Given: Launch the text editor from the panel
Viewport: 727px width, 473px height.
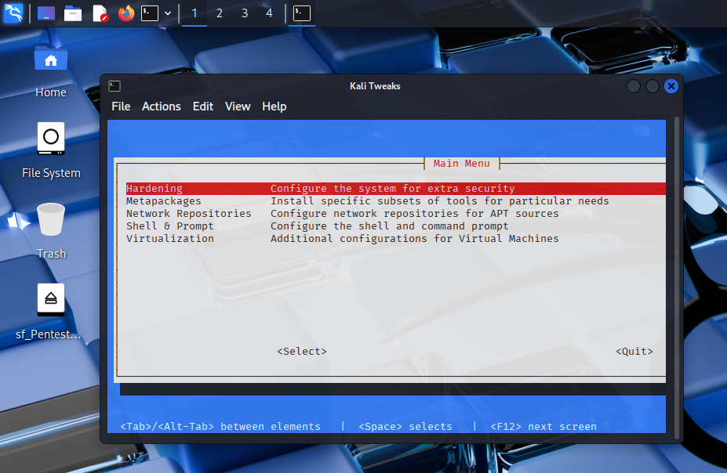Looking at the screenshot, I should pyautogui.click(x=100, y=13).
